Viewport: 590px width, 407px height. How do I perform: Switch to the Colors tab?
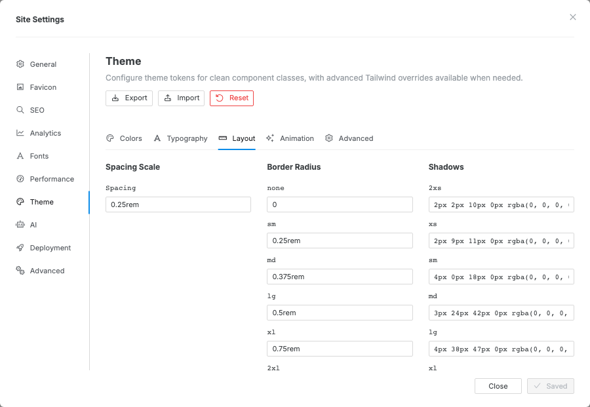(x=124, y=138)
